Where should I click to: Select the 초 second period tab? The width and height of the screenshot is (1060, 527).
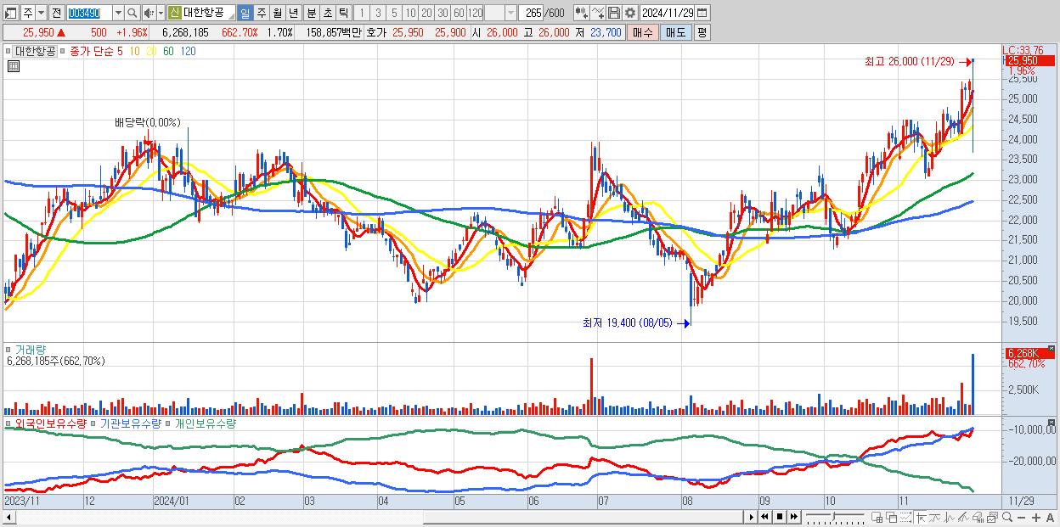[x=327, y=13]
